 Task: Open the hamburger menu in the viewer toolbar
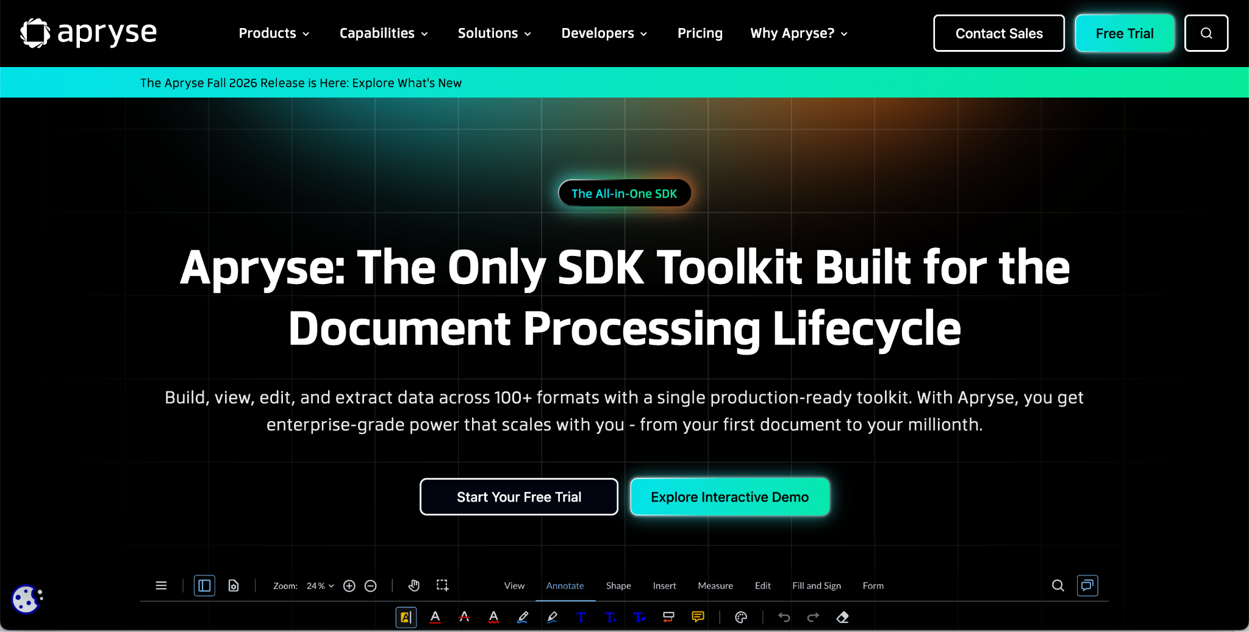(x=161, y=586)
